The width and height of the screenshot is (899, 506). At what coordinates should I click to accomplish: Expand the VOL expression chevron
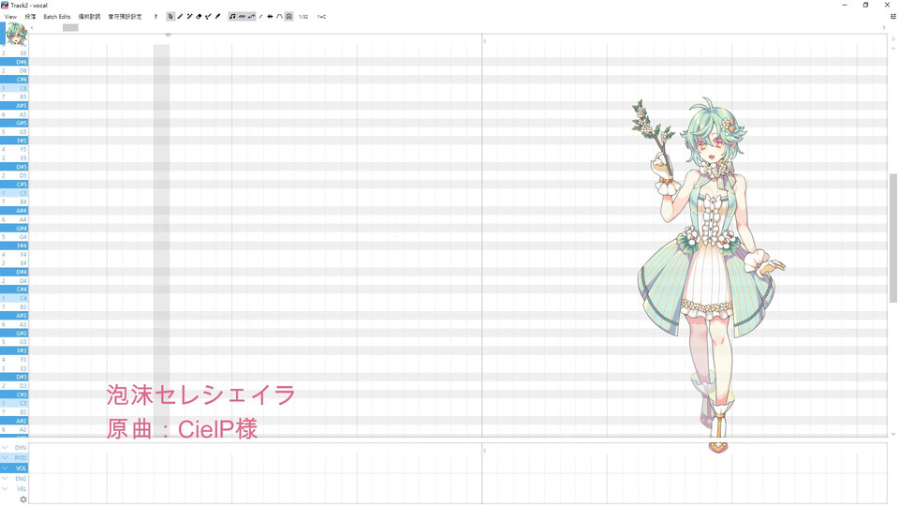coord(5,469)
